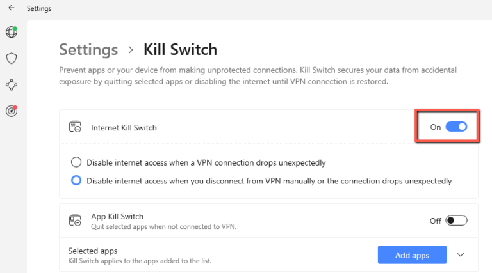This screenshot has width=492, height=273.
Task: Click the Internet Kill Switch row icon
Action: pos(75,127)
